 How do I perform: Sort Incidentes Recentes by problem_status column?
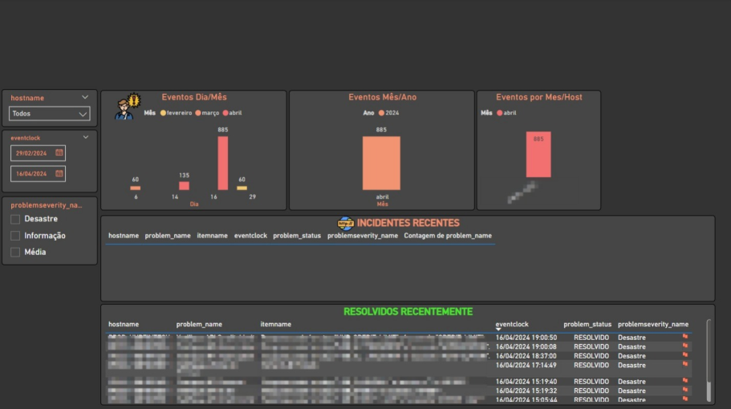[x=297, y=236]
